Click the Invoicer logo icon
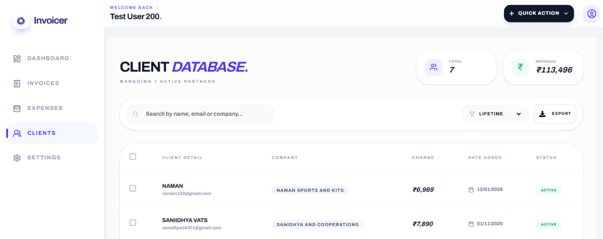The width and height of the screenshot is (603, 239). (x=21, y=21)
